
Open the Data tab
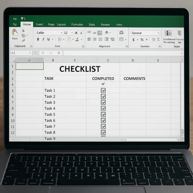coord(92,25)
